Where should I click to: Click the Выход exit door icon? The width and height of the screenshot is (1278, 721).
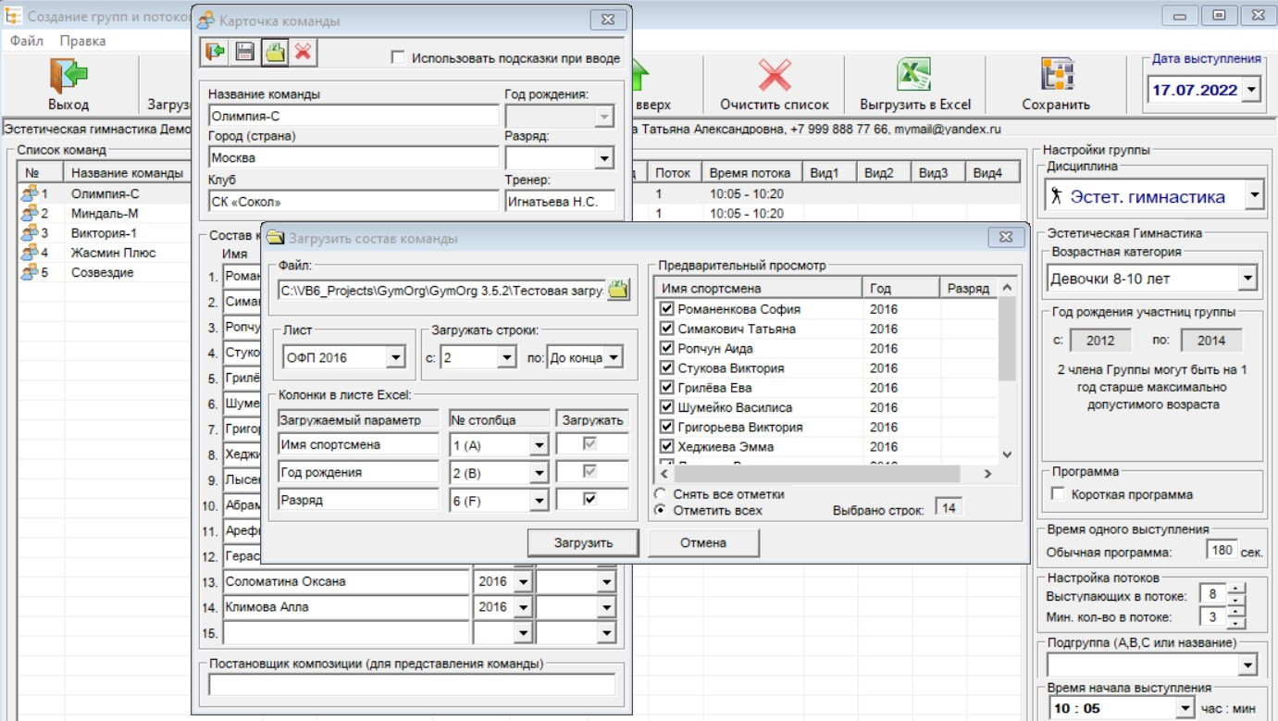(68, 76)
